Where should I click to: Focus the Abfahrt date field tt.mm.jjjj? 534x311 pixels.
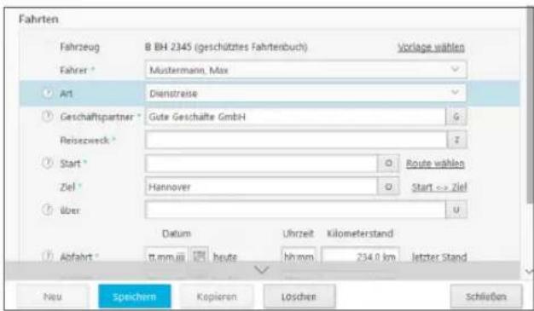coord(166,256)
